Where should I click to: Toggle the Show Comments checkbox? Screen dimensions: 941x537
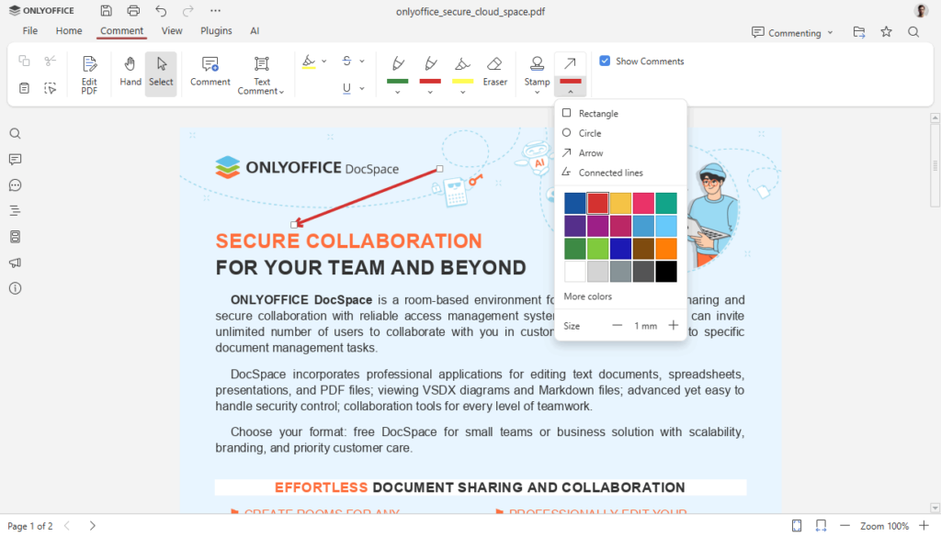(605, 61)
